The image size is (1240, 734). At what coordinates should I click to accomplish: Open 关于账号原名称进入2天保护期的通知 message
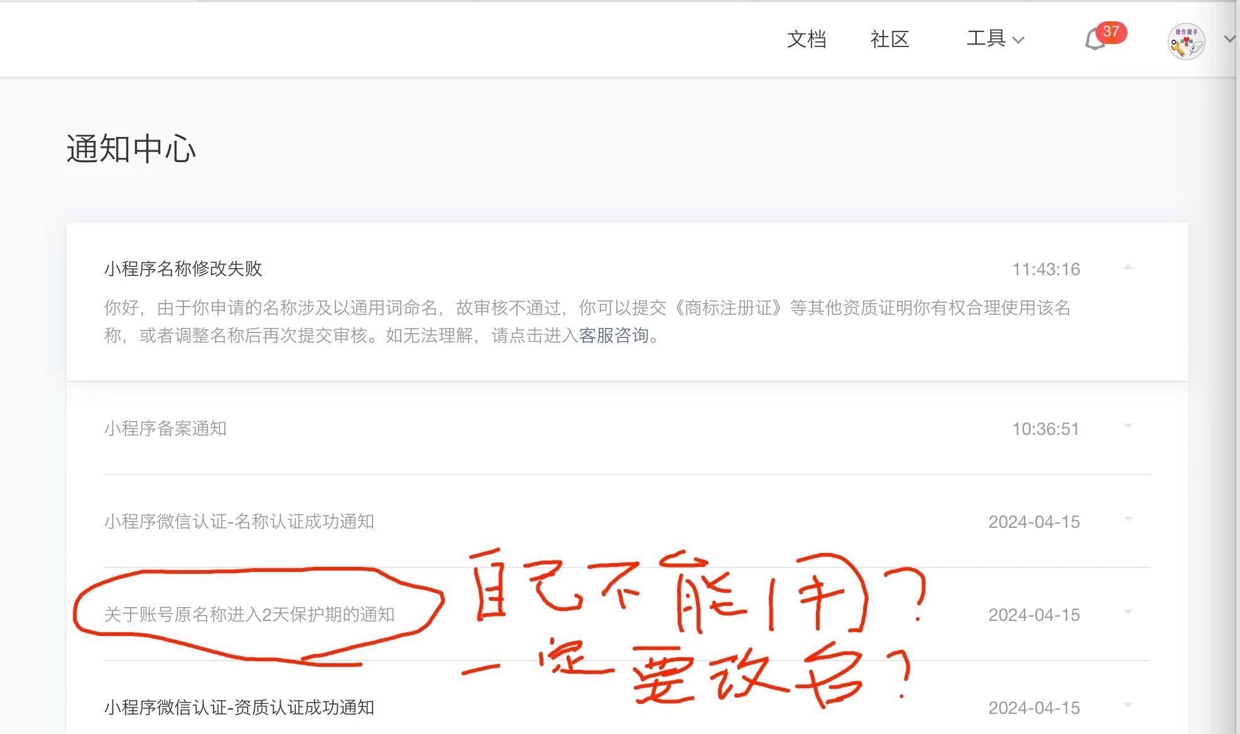[x=249, y=615]
